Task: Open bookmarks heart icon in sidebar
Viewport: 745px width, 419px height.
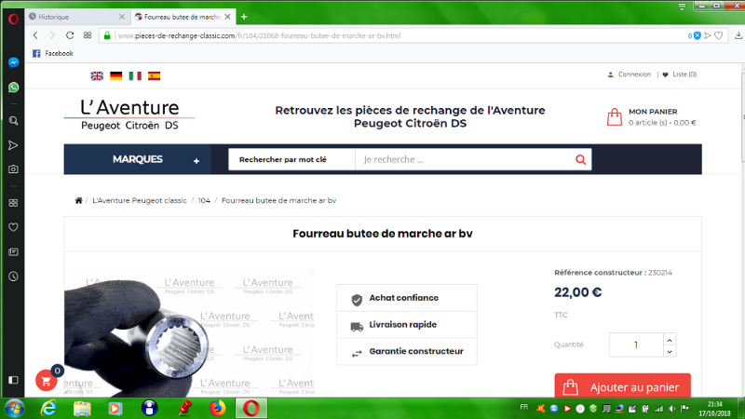Action: (13, 227)
